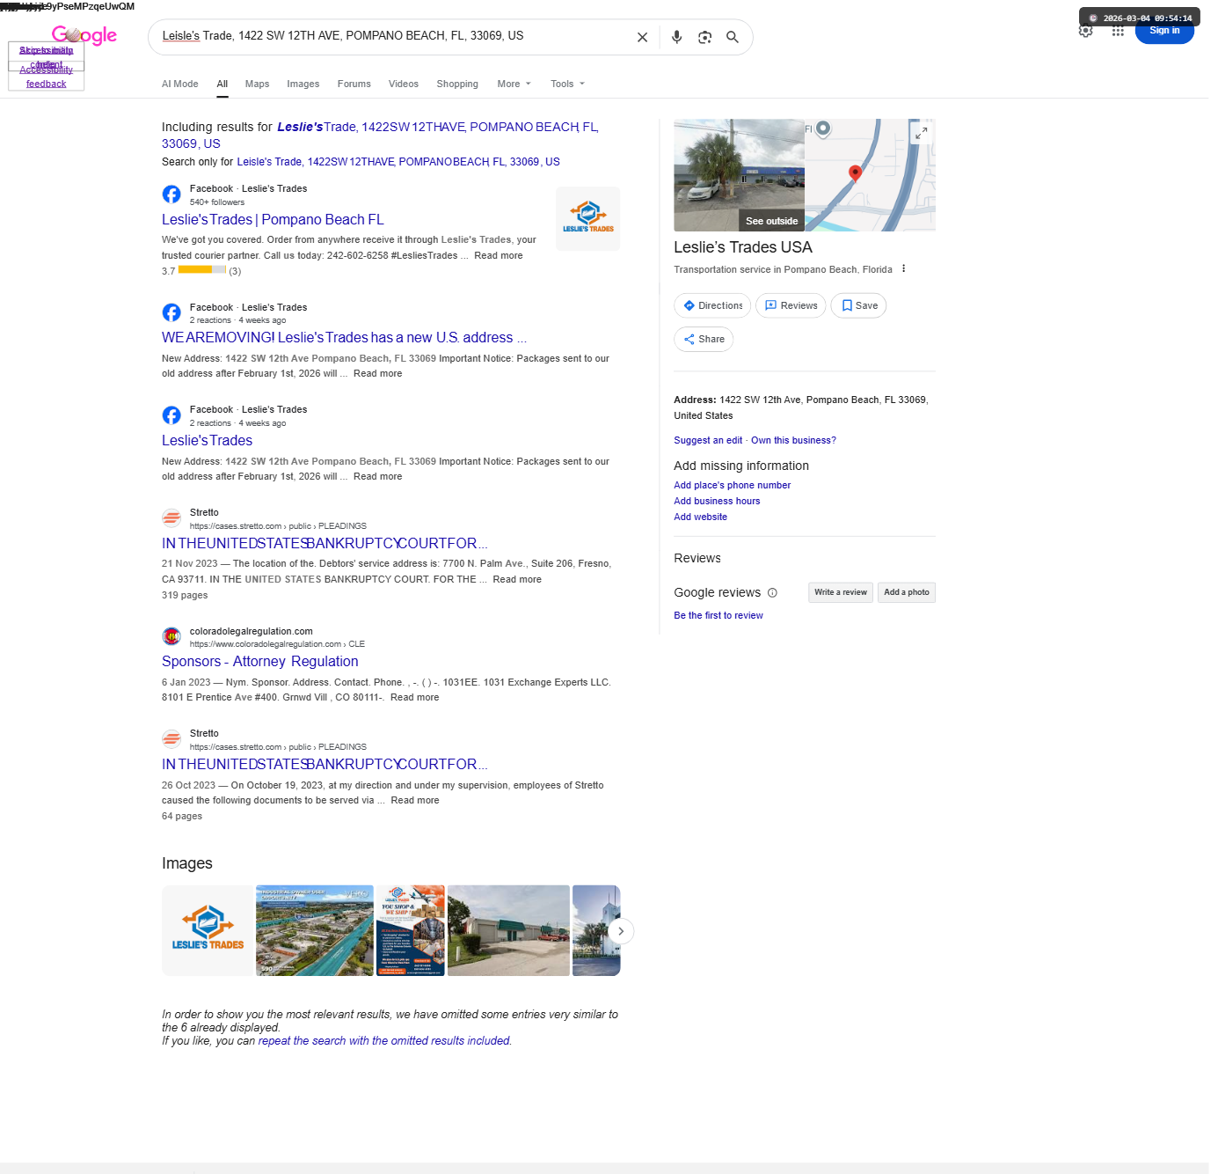Share the Leslie's Trades USA listing
The width and height of the screenshot is (1218, 1174).
(704, 339)
